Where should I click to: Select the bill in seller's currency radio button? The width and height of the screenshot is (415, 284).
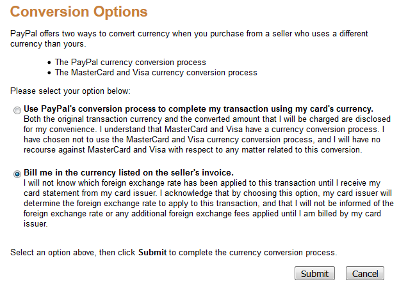click(17, 174)
